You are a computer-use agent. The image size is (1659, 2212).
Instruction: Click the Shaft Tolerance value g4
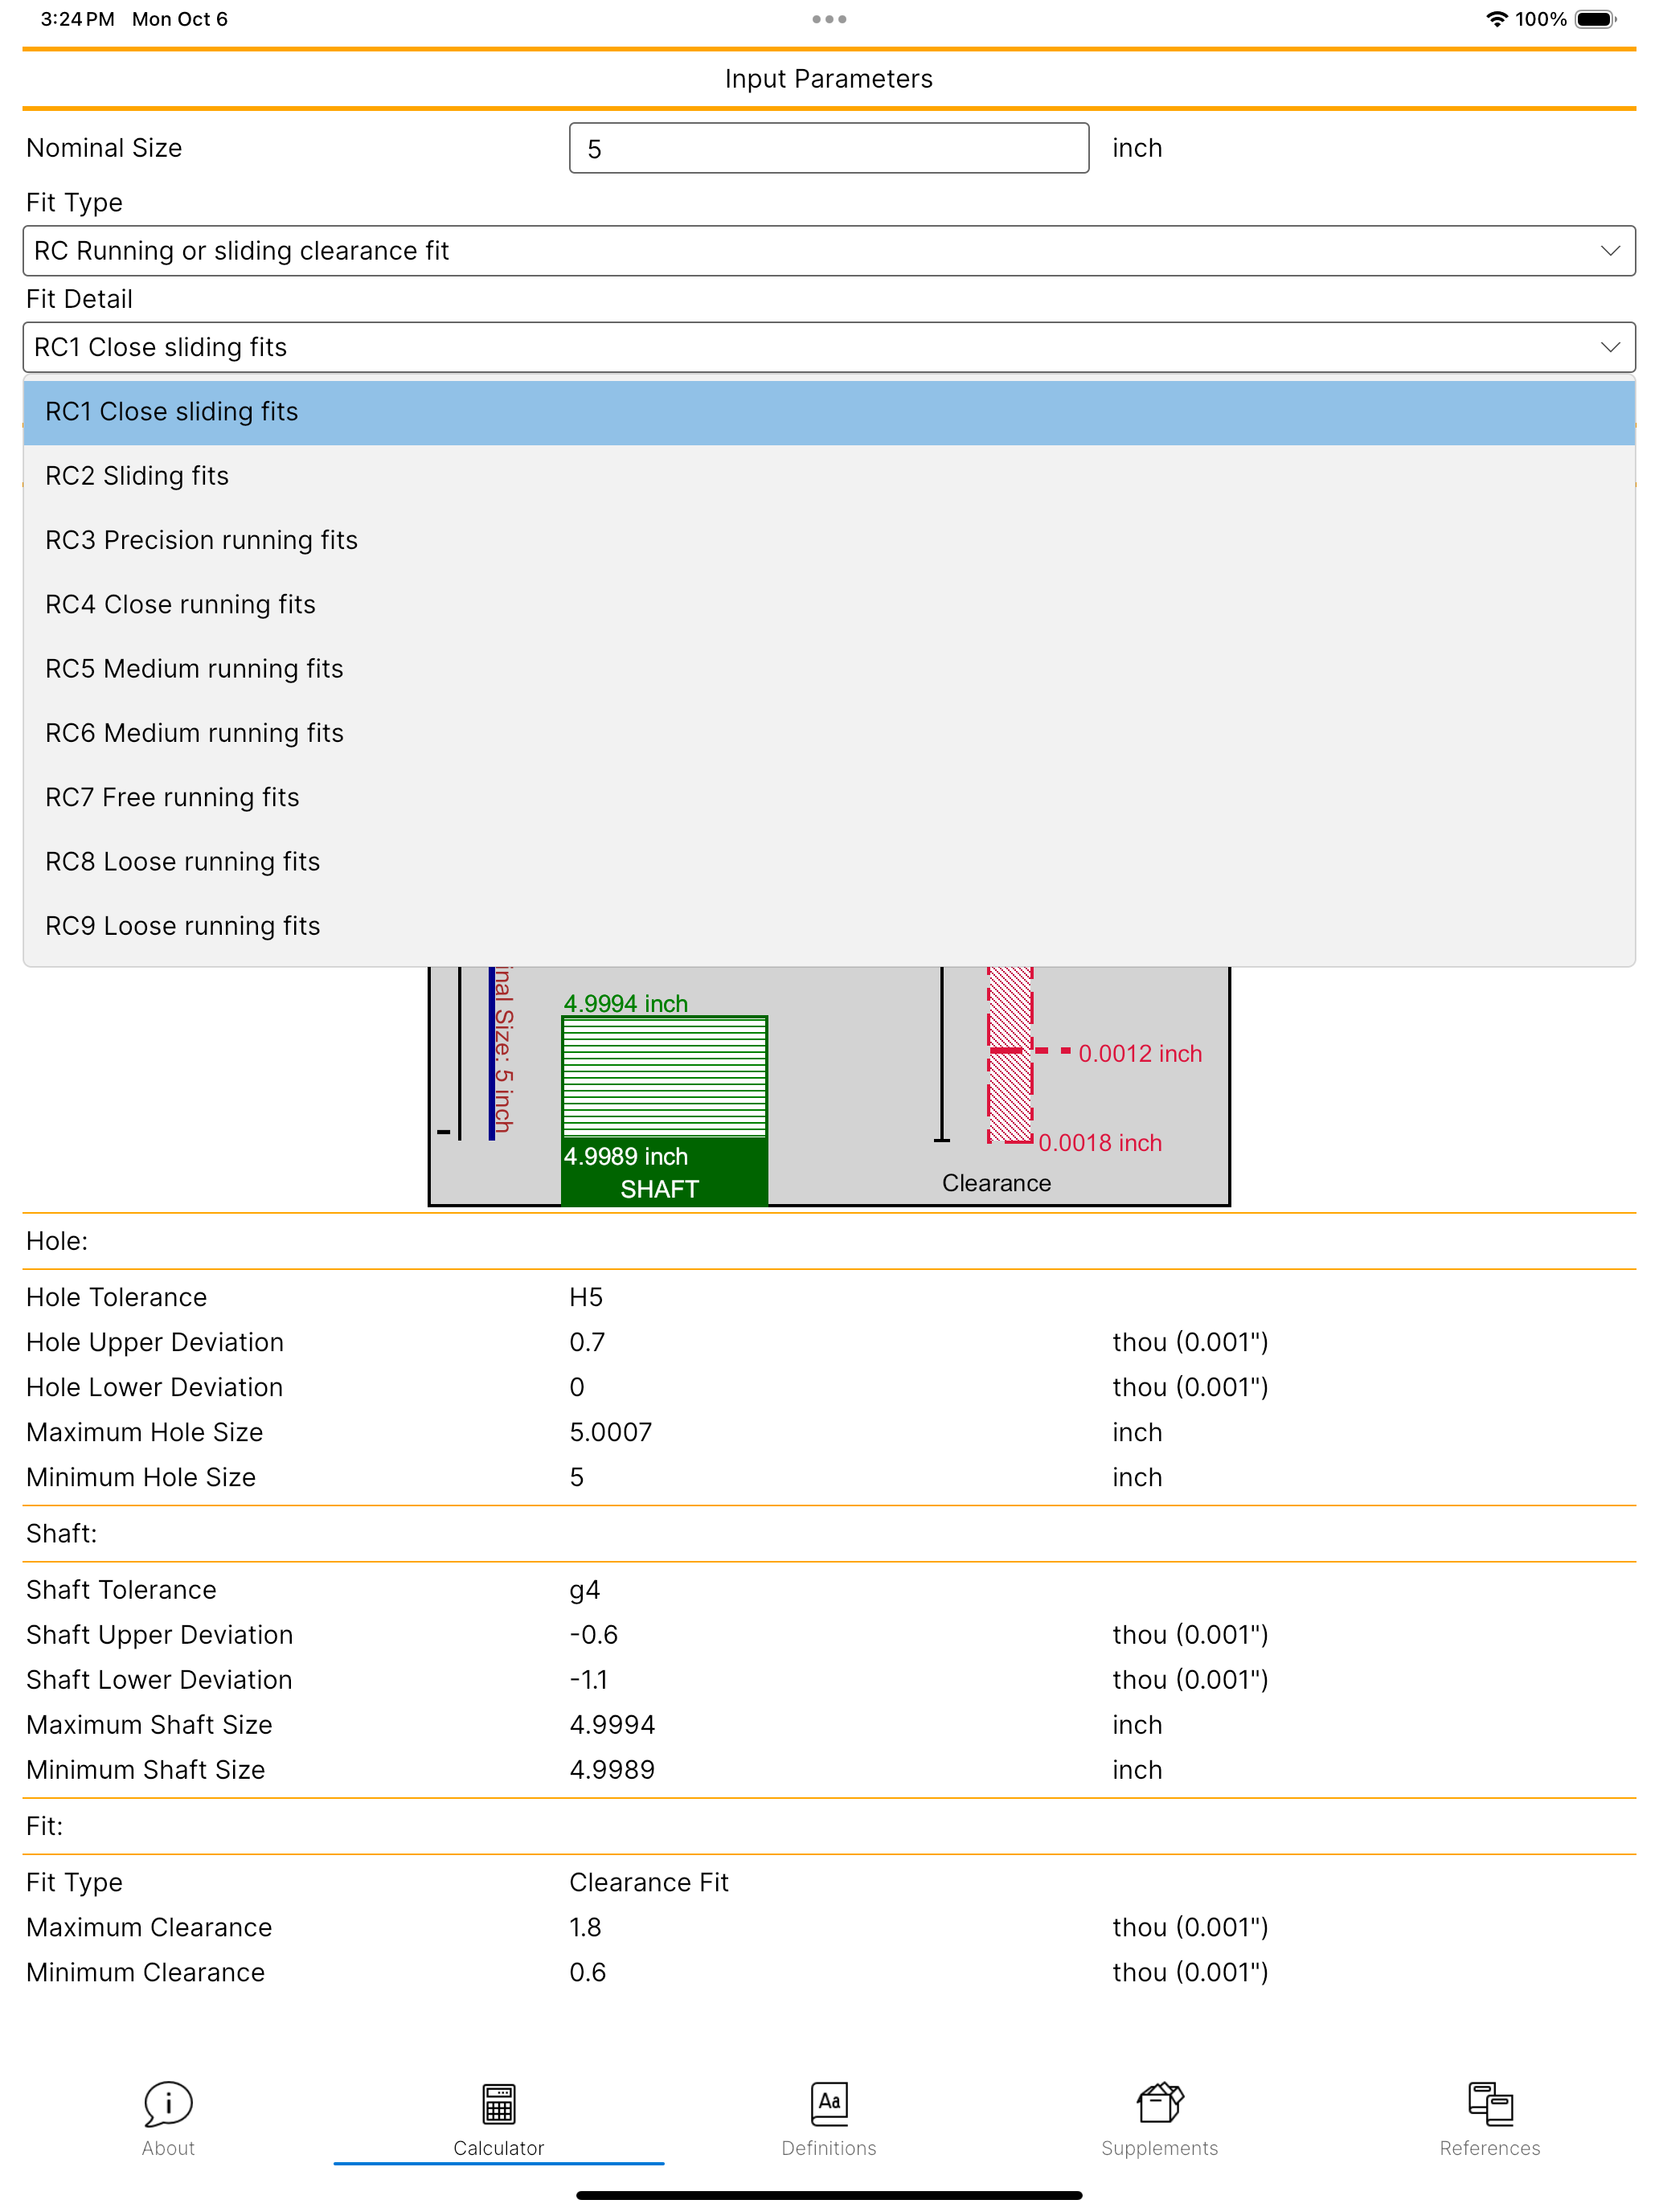[585, 1590]
